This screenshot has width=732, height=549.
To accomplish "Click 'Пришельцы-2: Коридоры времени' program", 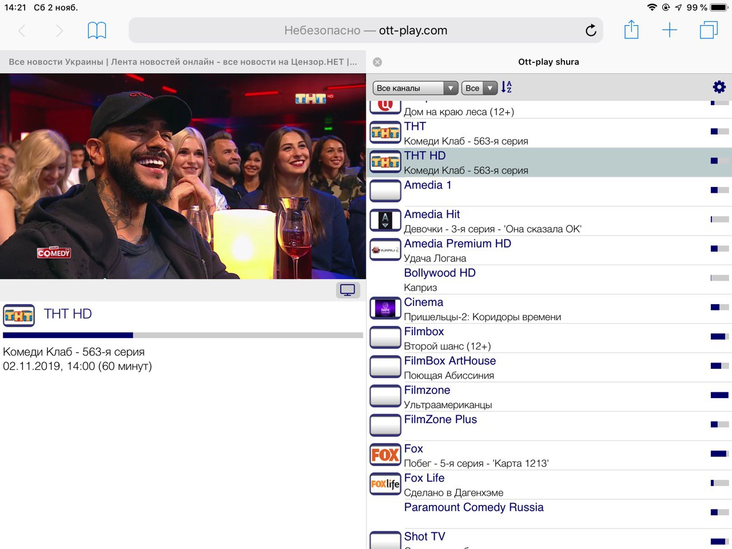I will coord(483,317).
